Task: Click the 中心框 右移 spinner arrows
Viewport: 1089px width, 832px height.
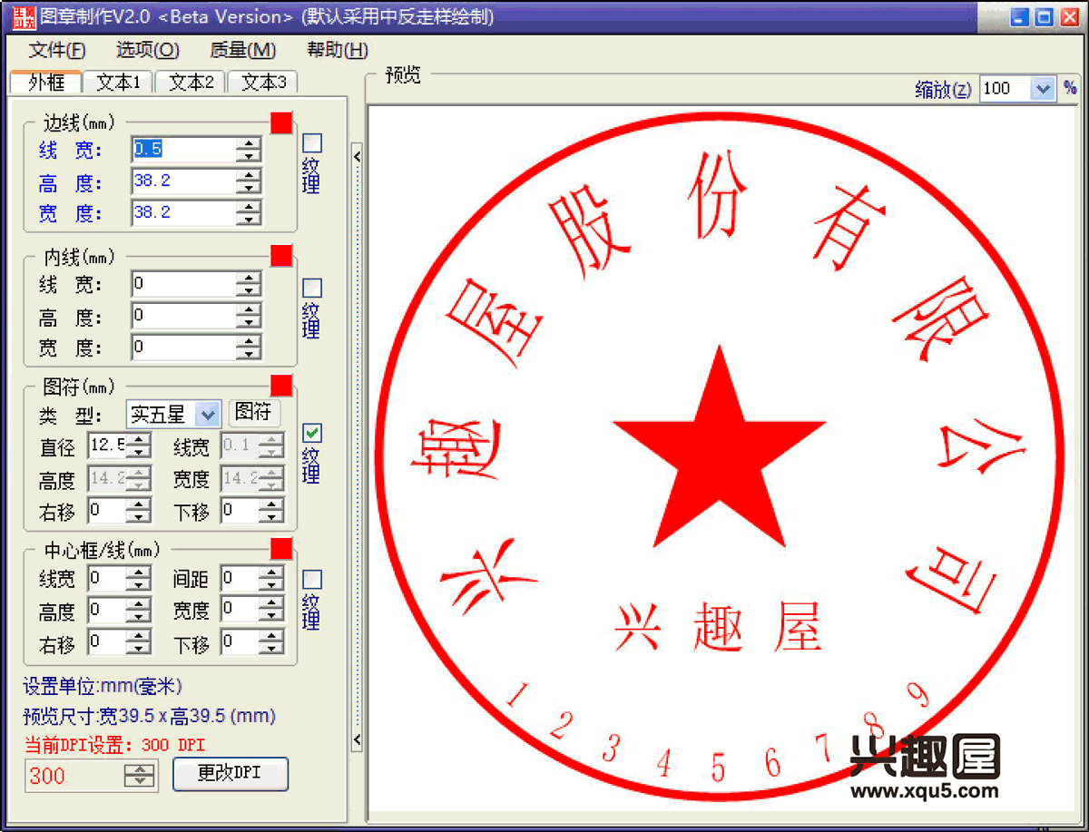Action: pyautogui.click(x=139, y=642)
